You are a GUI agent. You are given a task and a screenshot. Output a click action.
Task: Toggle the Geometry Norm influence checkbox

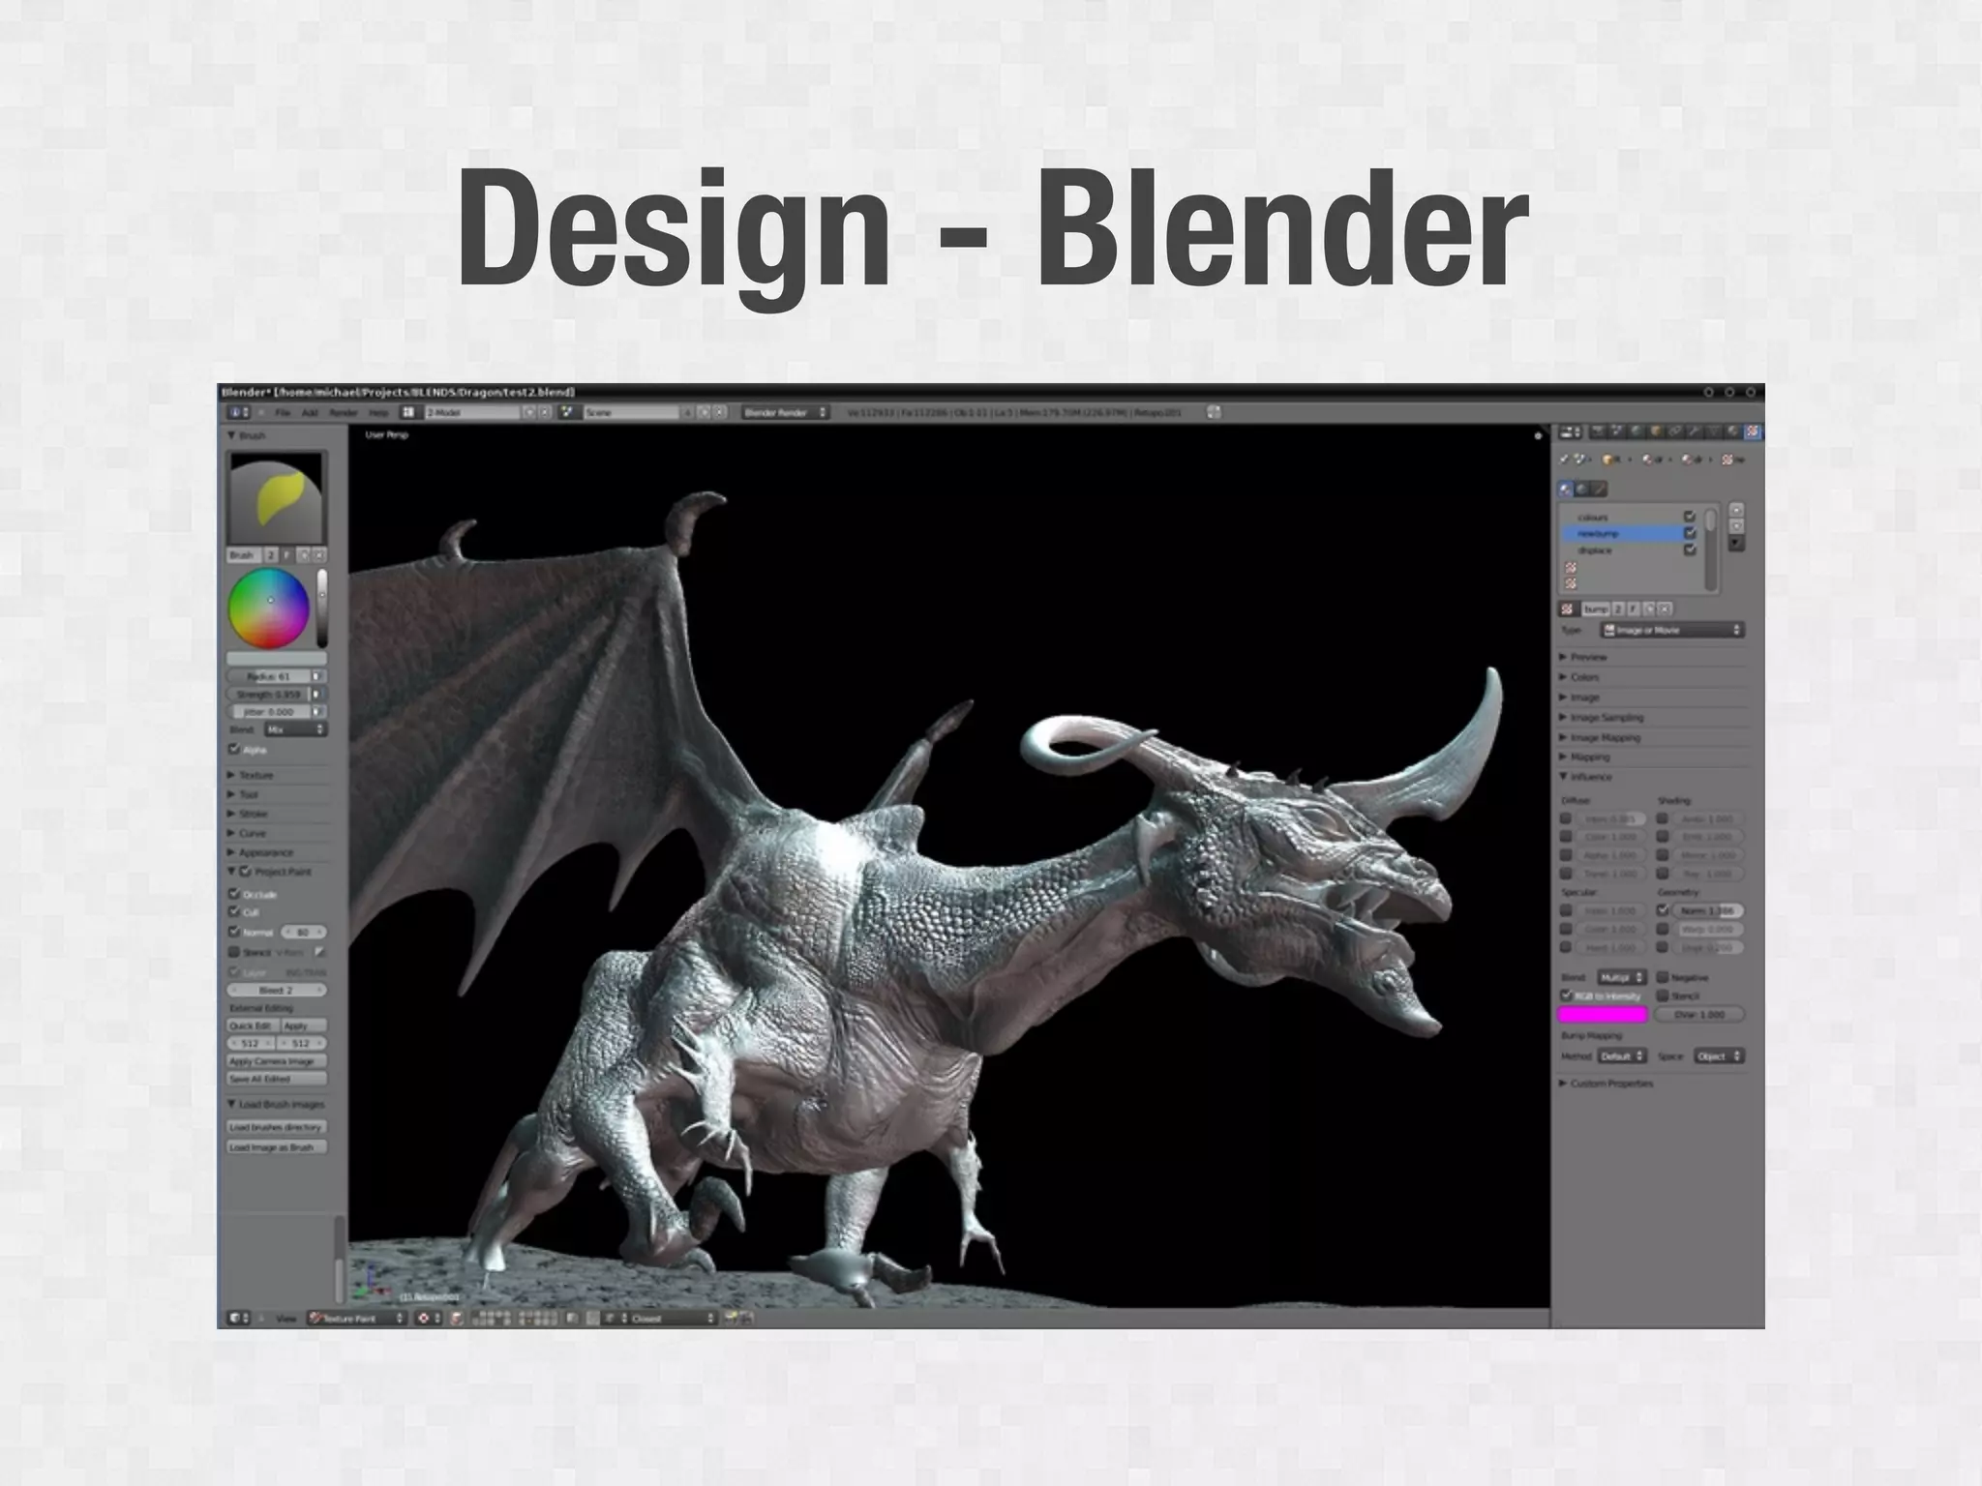(x=1663, y=910)
